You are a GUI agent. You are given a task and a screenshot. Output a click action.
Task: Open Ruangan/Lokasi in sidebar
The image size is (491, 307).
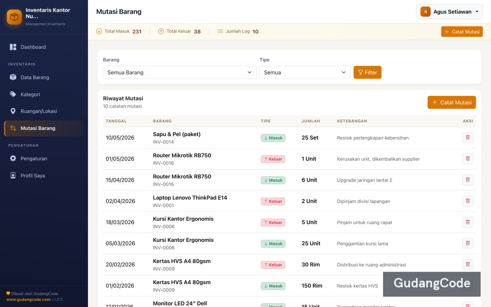pyautogui.click(x=44, y=111)
